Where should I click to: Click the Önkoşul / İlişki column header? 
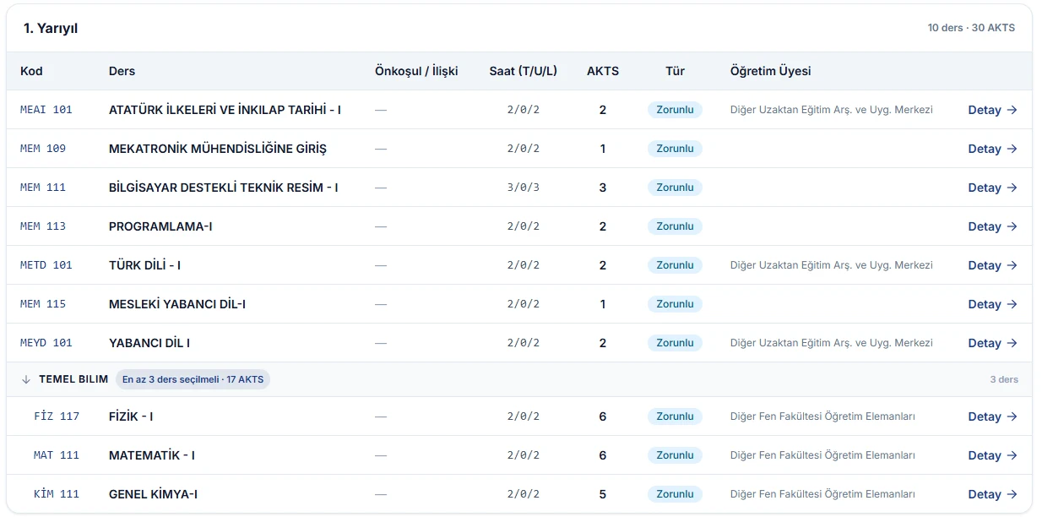[416, 71]
